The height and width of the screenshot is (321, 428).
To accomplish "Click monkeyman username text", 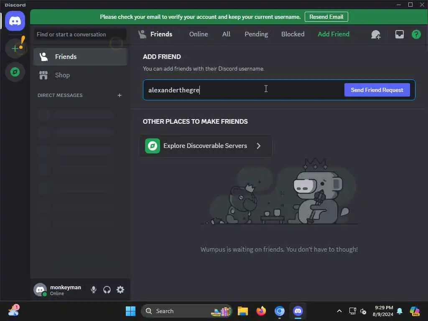I will pos(66,287).
